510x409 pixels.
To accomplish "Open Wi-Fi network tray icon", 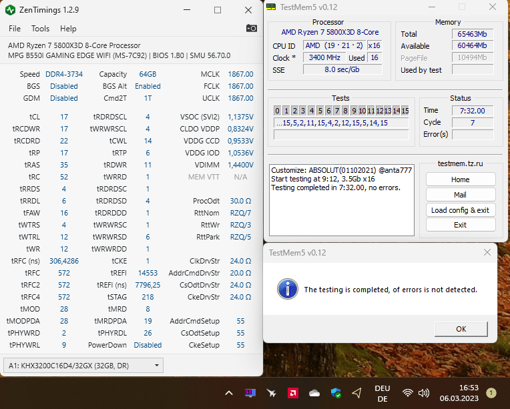I will coord(407,393).
